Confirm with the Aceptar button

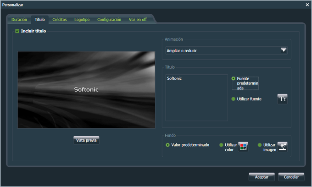tap(262, 177)
